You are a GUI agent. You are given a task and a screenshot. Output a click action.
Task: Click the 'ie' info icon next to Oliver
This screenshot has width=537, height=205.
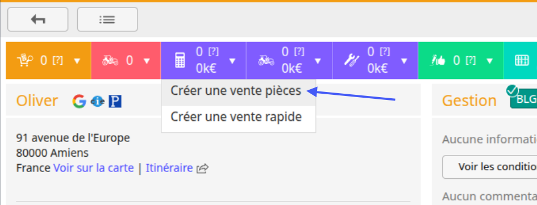click(98, 102)
